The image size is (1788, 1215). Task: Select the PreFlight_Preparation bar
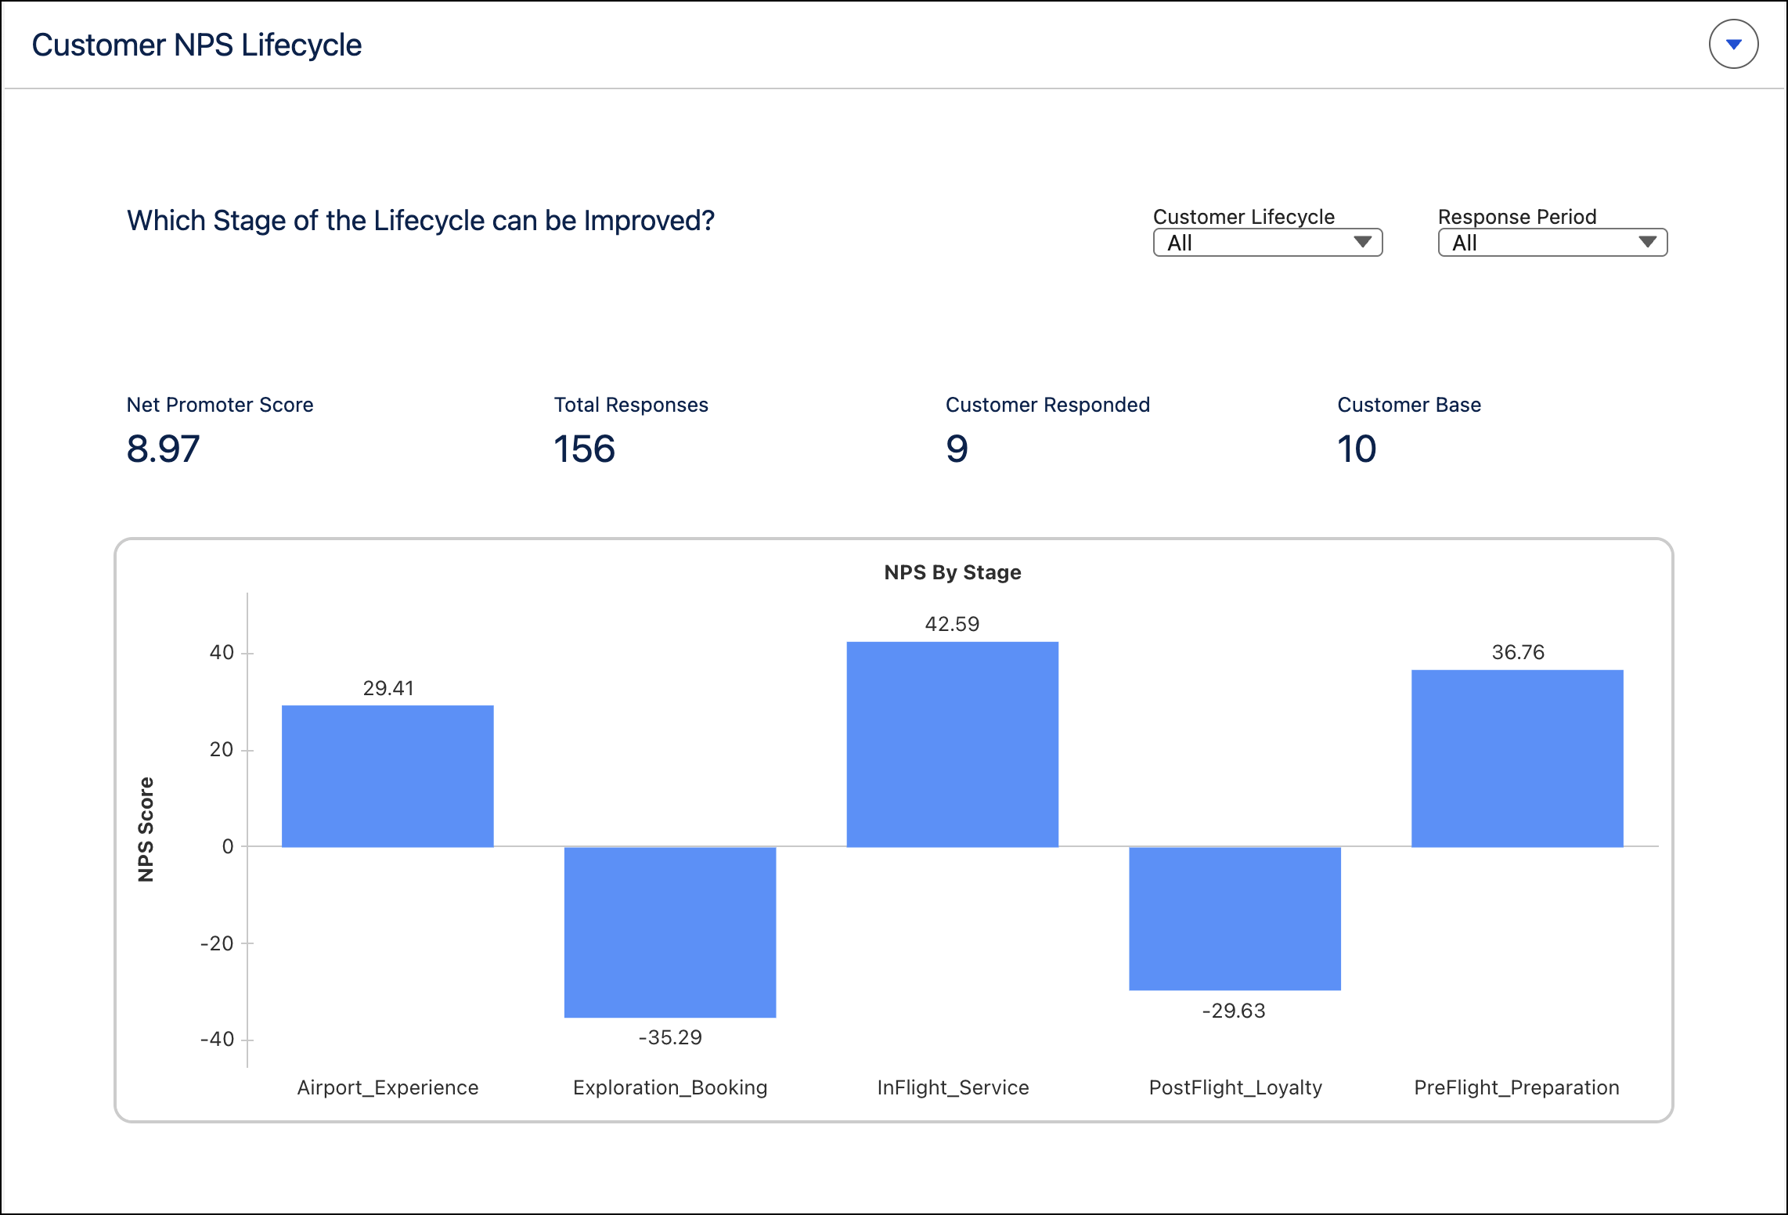click(x=1517, y=759)
